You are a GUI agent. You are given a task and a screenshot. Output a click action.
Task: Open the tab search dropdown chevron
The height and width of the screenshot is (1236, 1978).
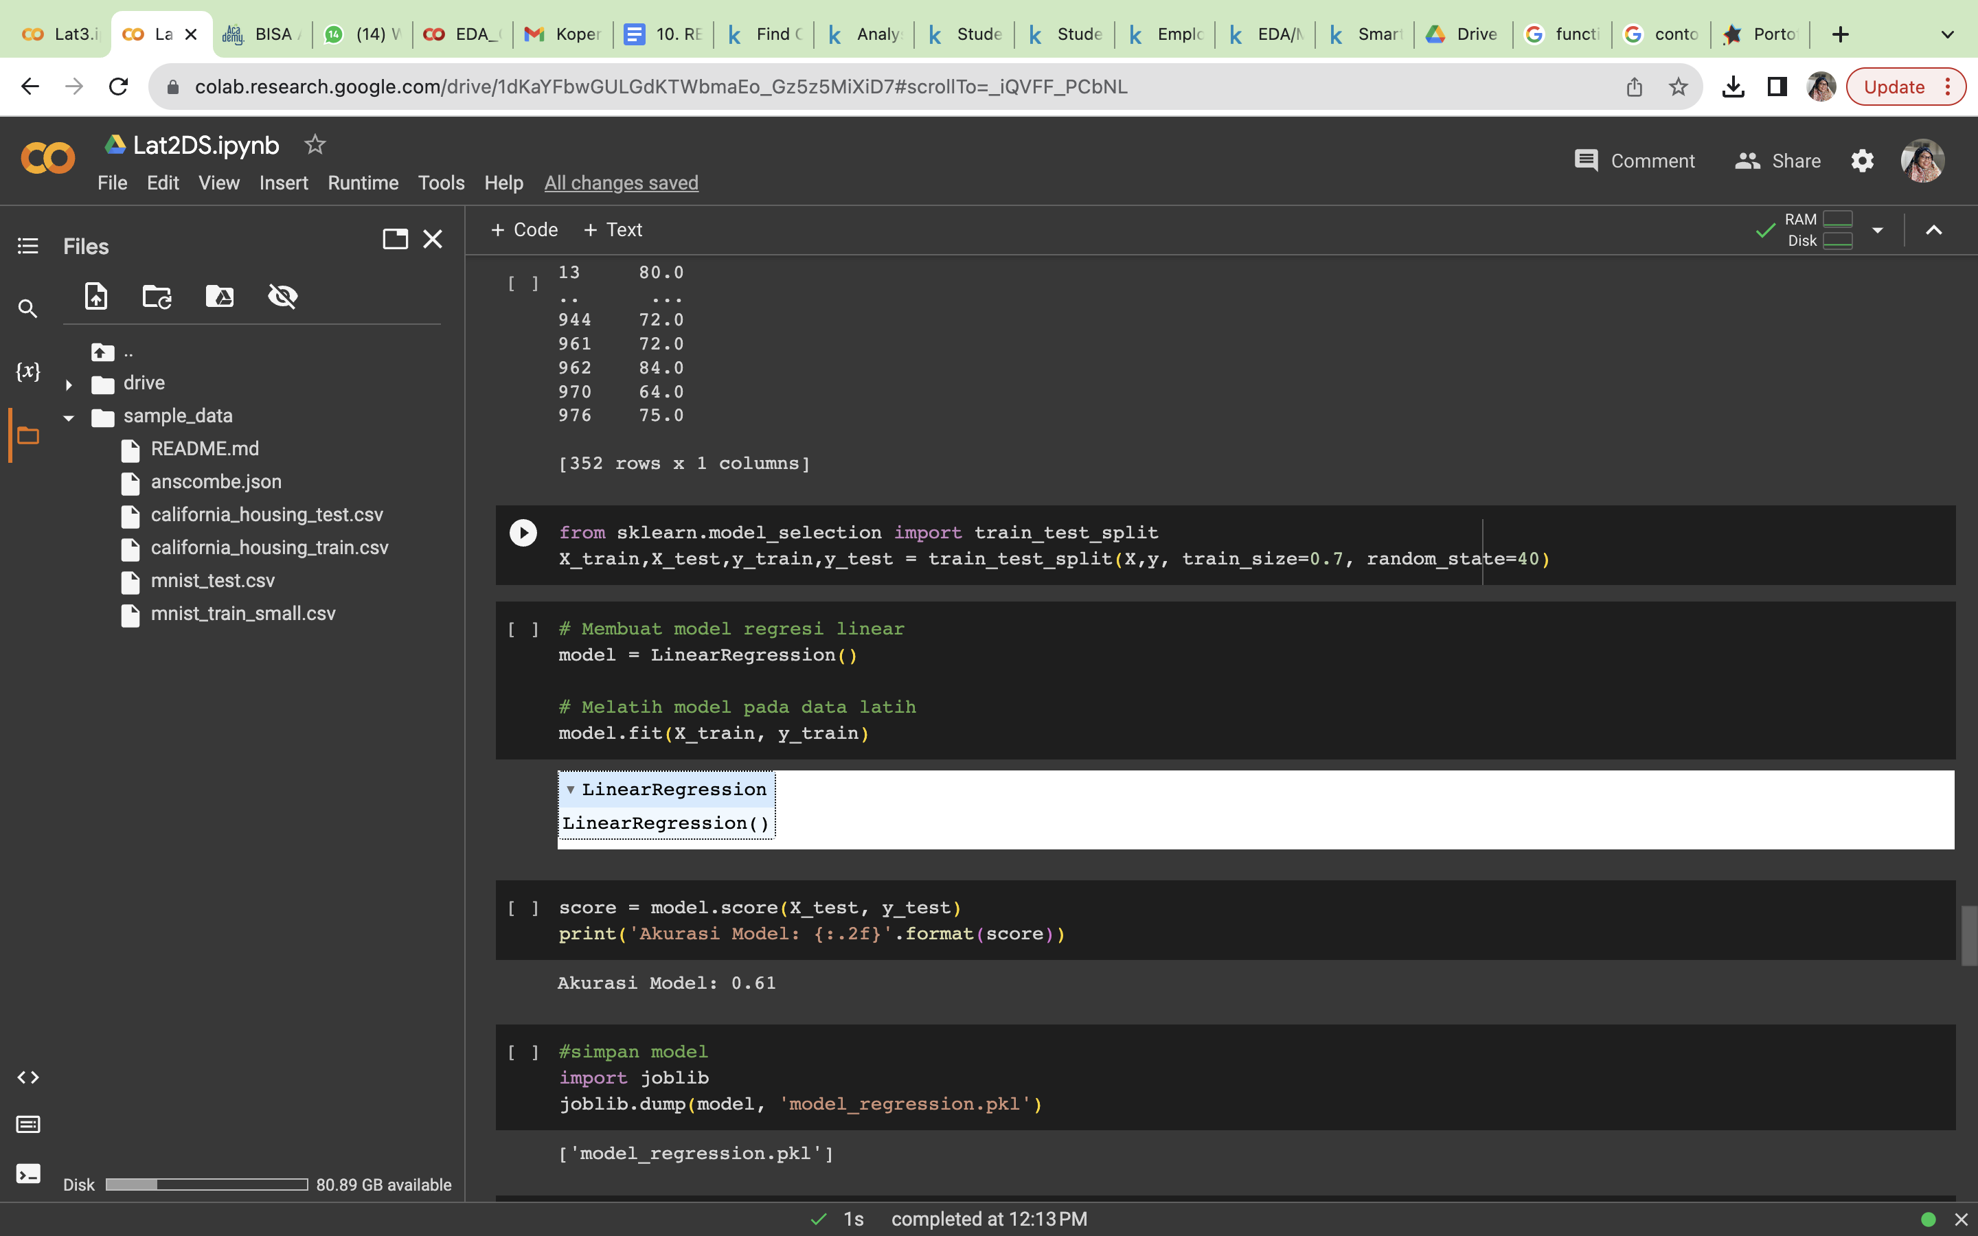(x=1948, y=34)
